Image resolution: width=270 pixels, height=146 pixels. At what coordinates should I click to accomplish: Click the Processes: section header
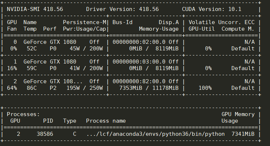click(23, 114)
